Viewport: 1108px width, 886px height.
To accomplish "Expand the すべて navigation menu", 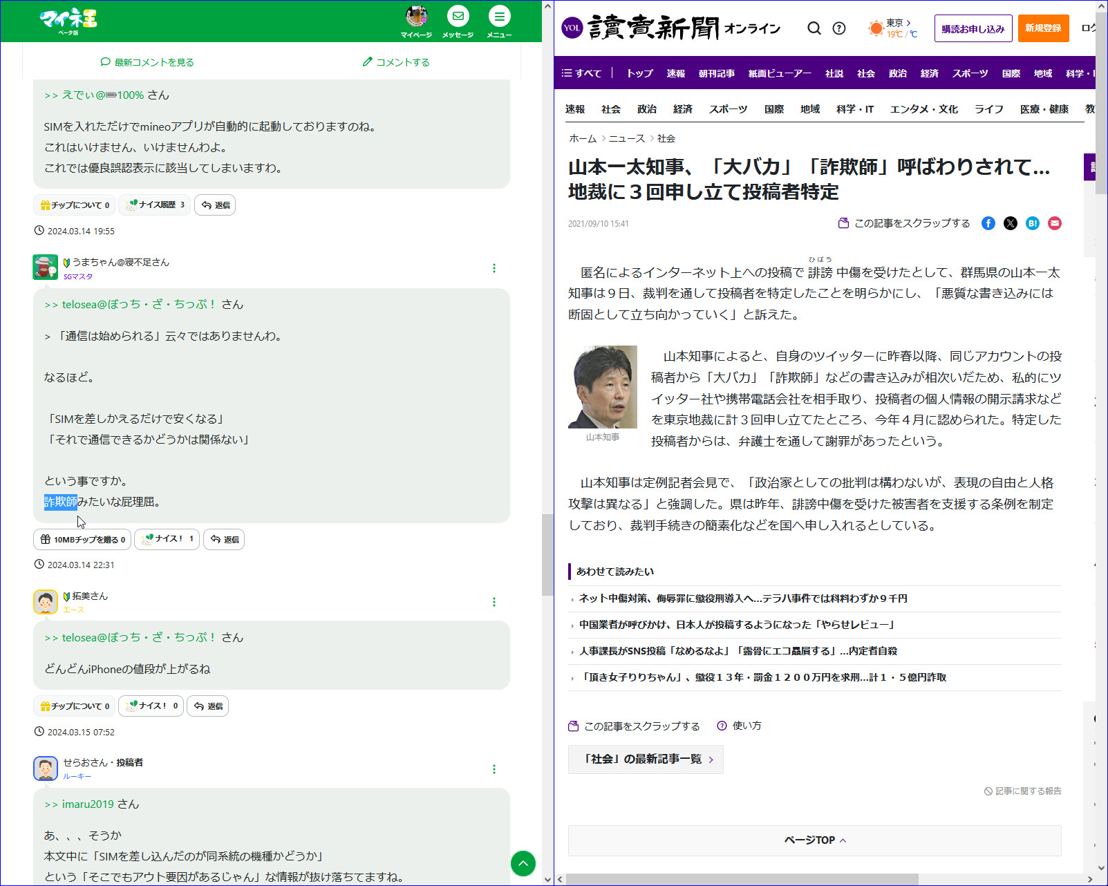I will point(581,73).
